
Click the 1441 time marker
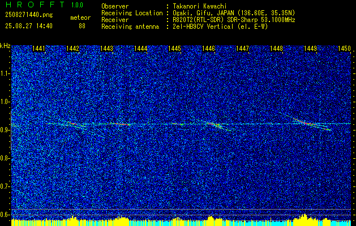point(38,49)
